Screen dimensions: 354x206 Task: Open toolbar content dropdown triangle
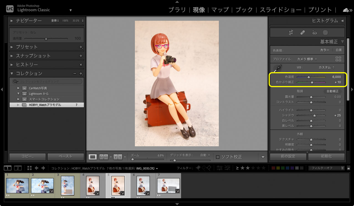263,157
